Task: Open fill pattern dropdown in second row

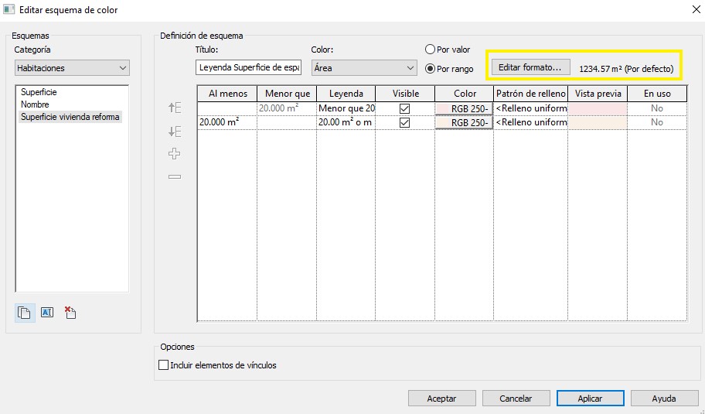Action: tap(530, 122)
